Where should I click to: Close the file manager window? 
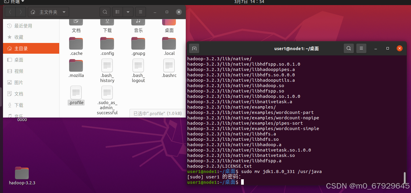tap(179, 12)
